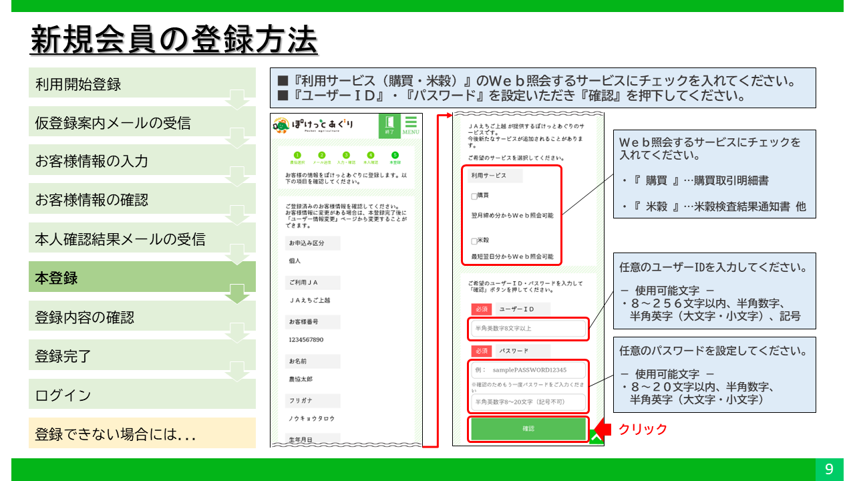Check the 購買 service checkbox

tap(474, 196)
